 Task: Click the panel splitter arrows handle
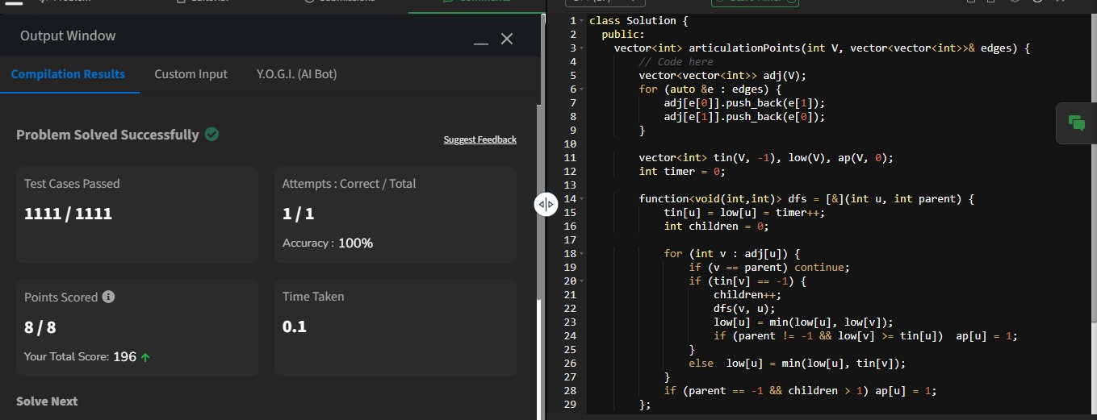coord(546,205)
